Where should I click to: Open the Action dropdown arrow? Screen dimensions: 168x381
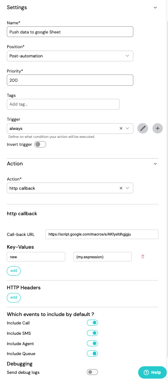pos(127,188)
